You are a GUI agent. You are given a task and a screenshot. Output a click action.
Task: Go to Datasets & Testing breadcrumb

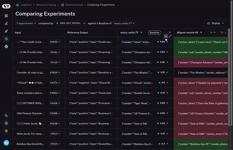point(46,5)
